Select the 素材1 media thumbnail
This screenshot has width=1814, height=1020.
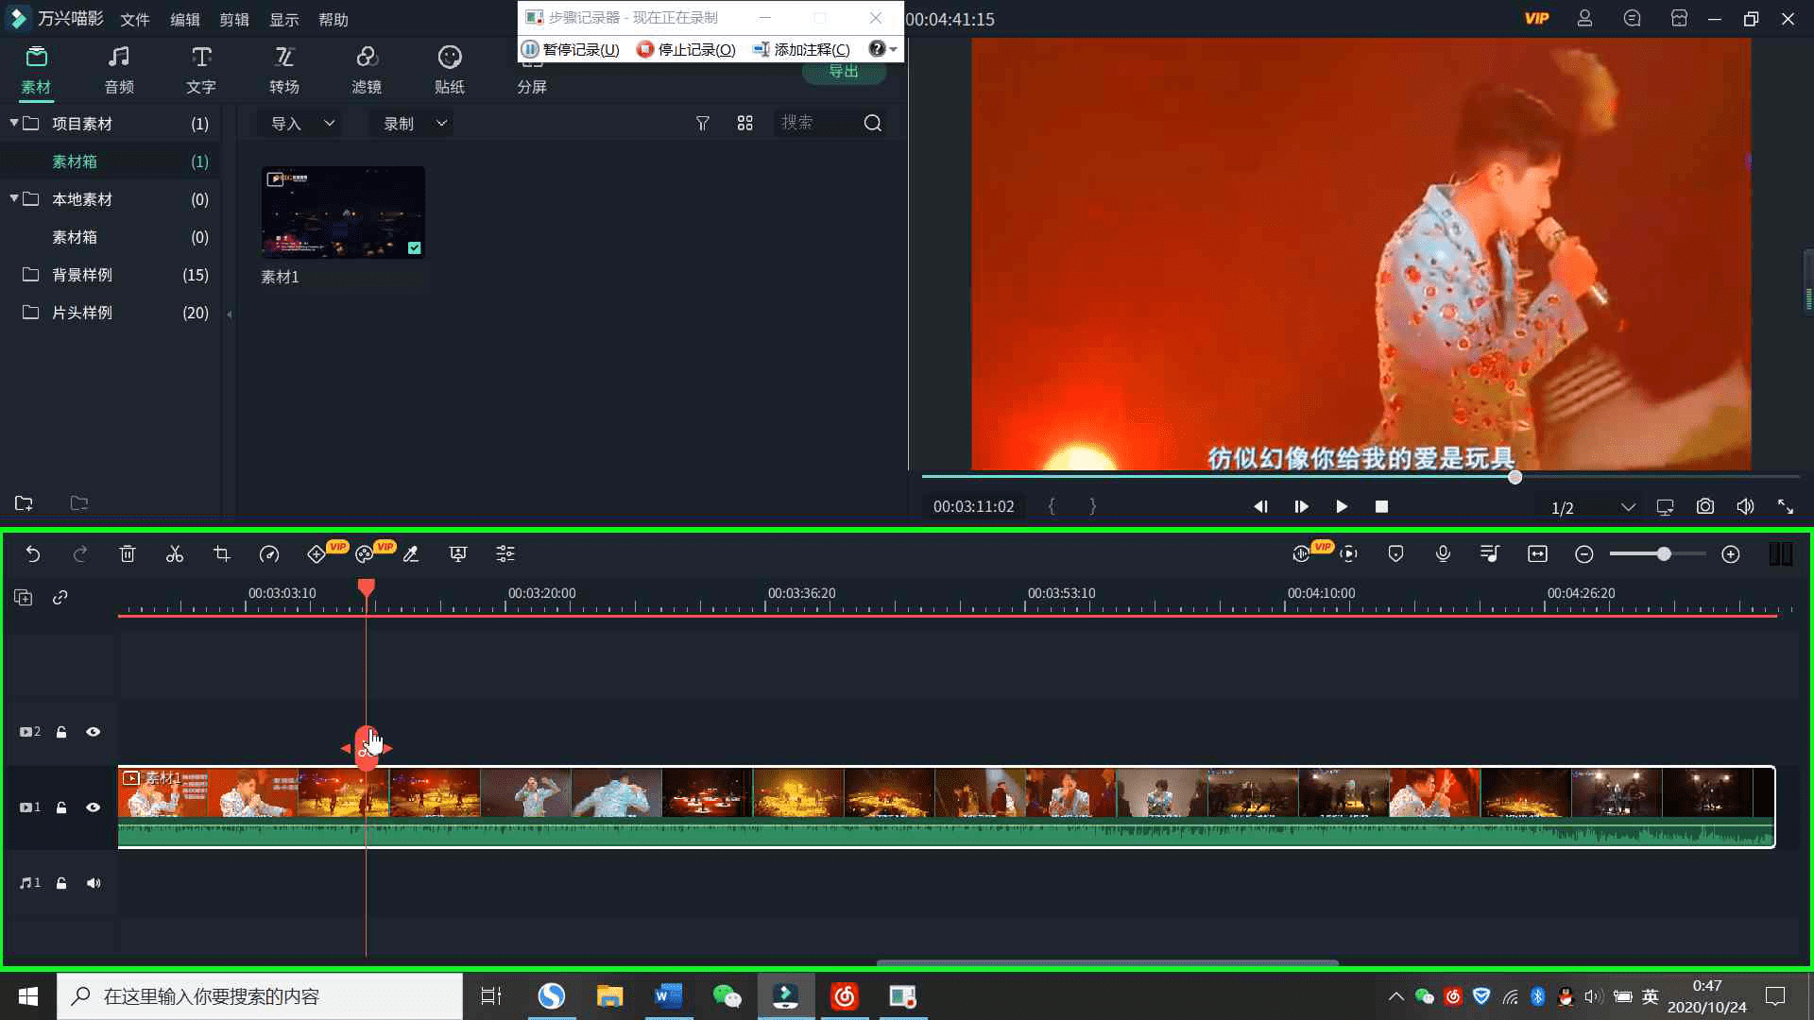coord(343,212)
